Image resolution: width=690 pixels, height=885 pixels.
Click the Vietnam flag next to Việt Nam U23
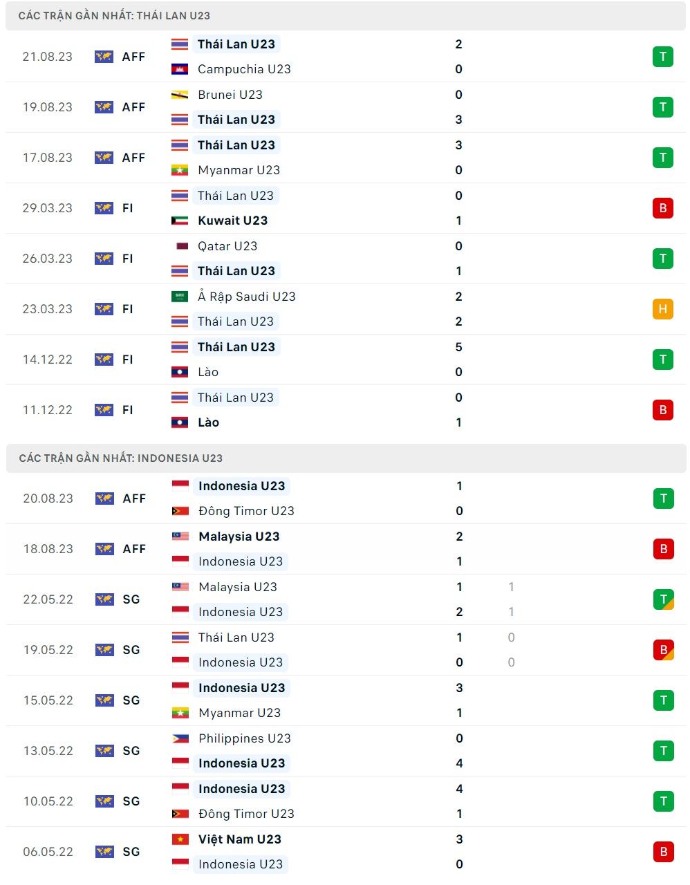pyautogui.click(x=180, y=839)
